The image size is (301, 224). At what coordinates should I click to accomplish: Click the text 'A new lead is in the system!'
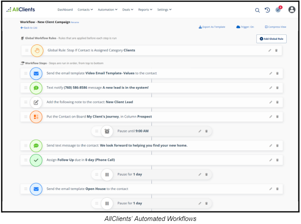click(x=126, y=88)
